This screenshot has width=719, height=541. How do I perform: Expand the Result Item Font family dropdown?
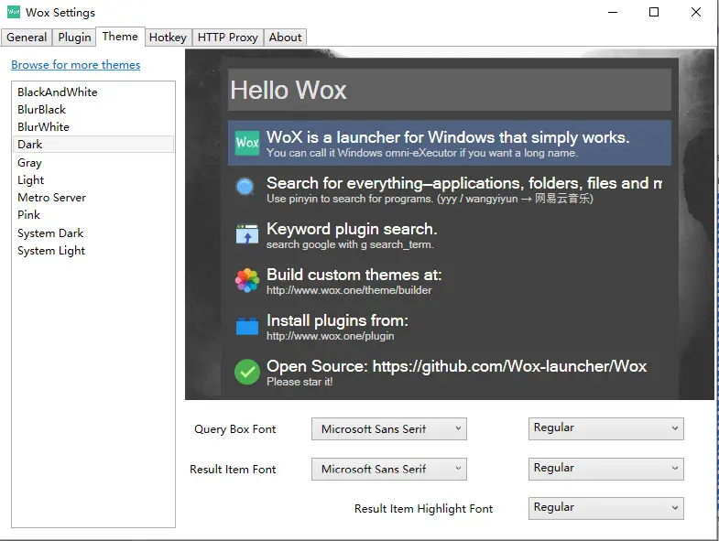[x=389, y=469]
